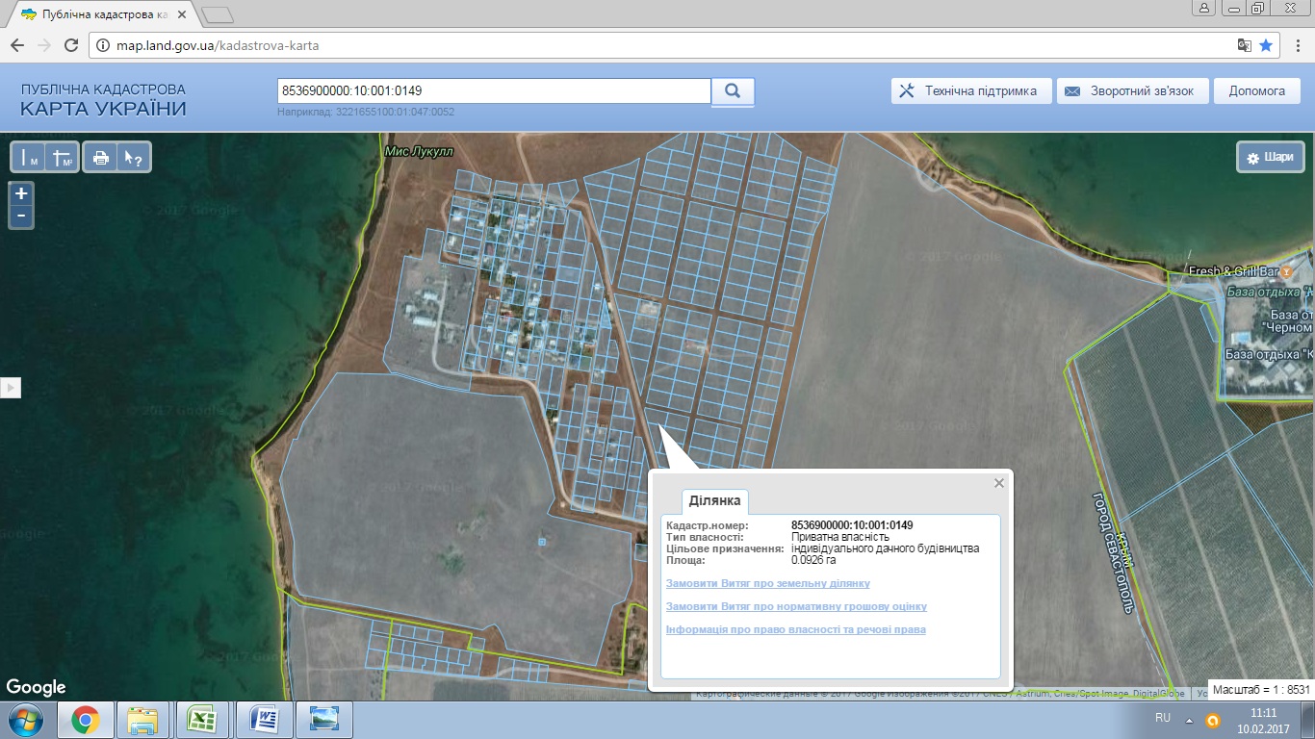Click the cadastral number search field
The width and height of the screenshot is (1315, 739).
[493, 91]
